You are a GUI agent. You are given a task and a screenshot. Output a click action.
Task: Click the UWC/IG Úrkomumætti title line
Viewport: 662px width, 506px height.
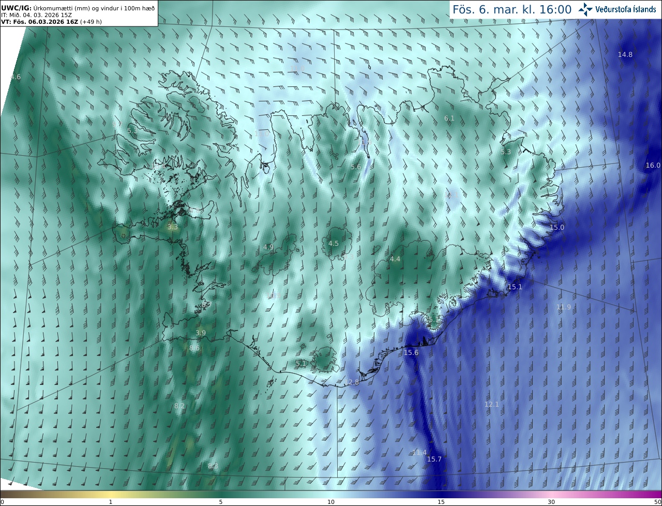[x=78, y=8]
